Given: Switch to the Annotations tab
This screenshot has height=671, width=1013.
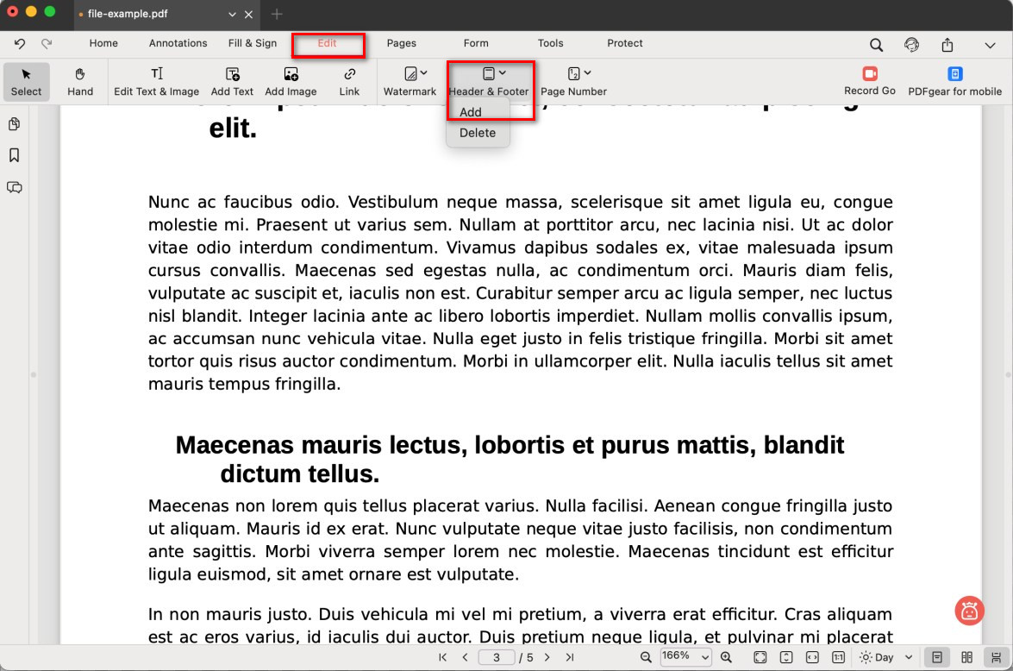Looking at the screenshot, I should 178,43.
